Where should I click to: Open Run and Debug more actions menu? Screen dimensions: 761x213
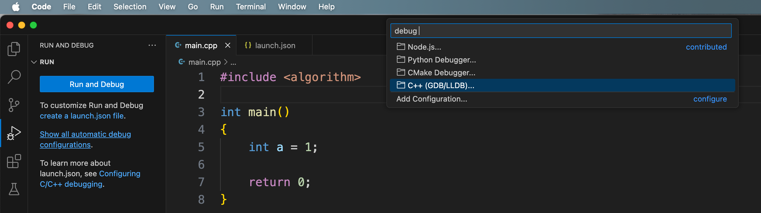(152, 45)
